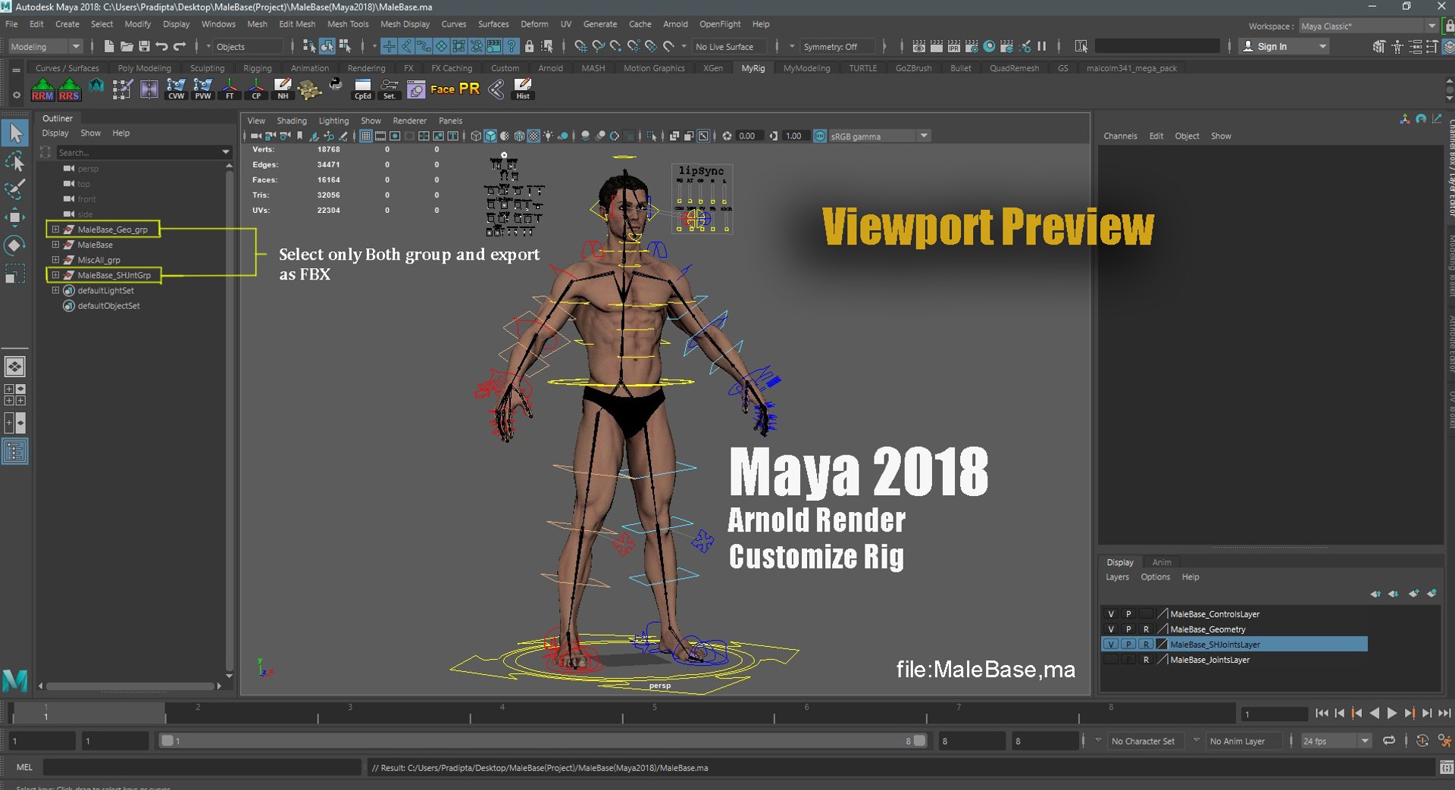Open the Modeling menu set dropdown

coord(45,47)
